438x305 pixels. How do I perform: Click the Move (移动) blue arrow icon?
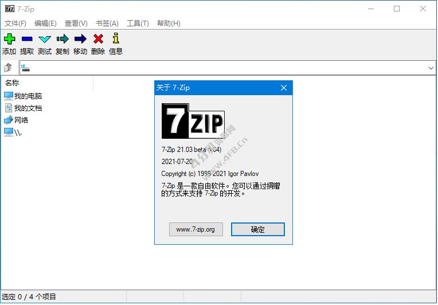80,39
